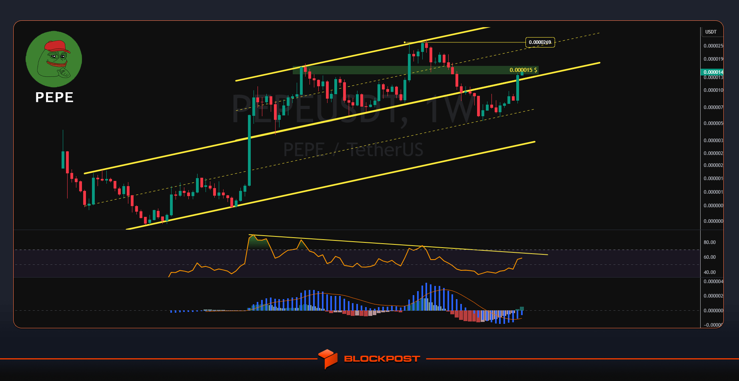739x381 pixels.
Task: Click the BLOCKPOST brand text
Action: point(382,359)
